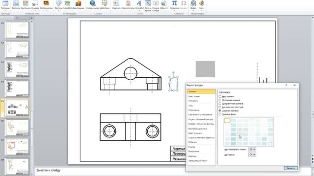Open the Фигуры shapes gallery
The width and height of the screenshot is (314, 176).
[59, 5]
